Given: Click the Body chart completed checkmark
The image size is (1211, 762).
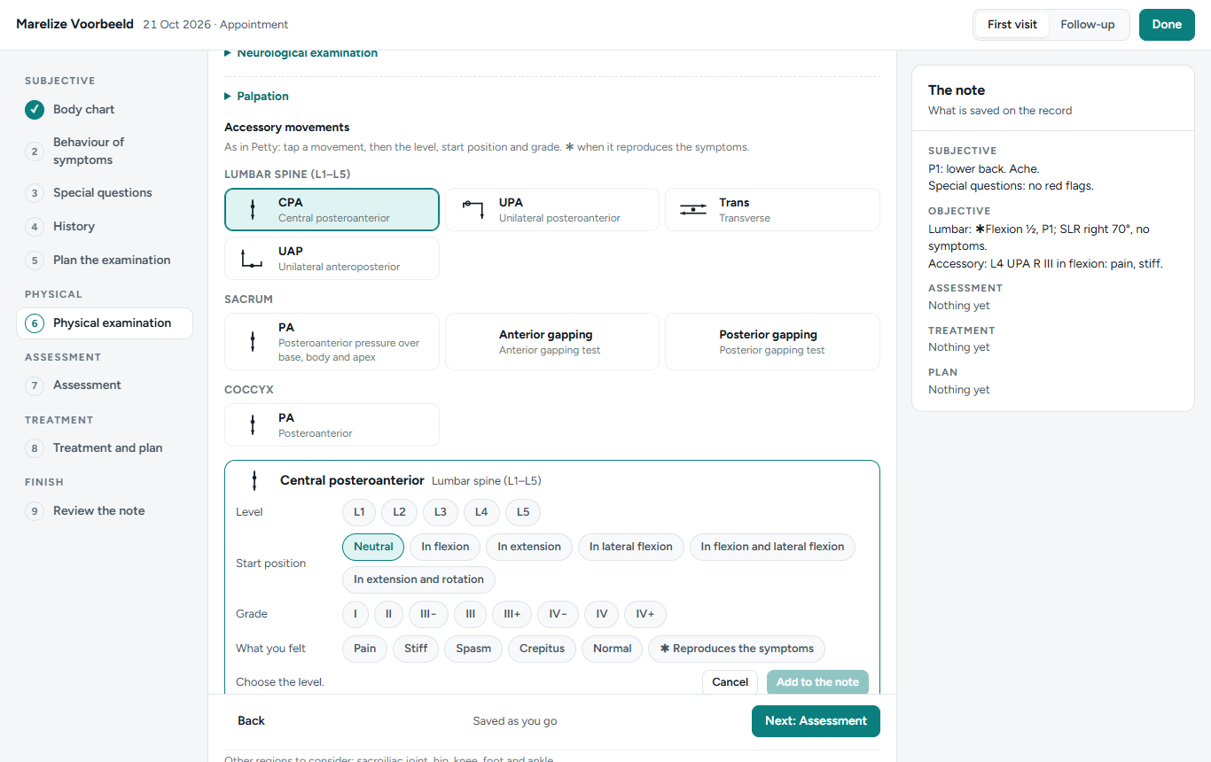Looking at the screenshot, I should (35, 110).
